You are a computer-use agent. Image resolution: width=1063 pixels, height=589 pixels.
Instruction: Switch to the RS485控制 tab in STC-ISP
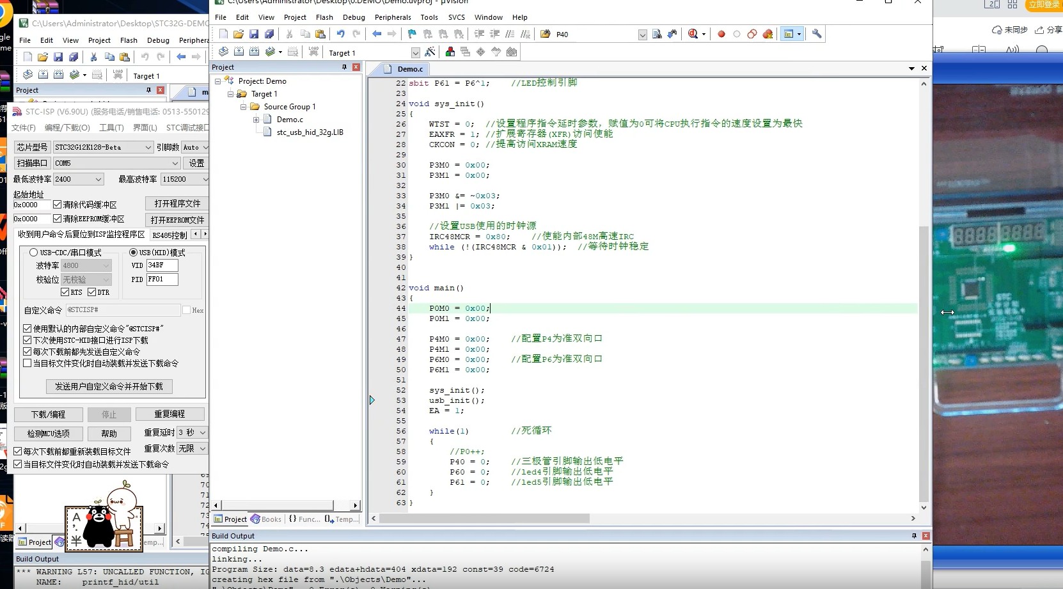tap(169, 235)
